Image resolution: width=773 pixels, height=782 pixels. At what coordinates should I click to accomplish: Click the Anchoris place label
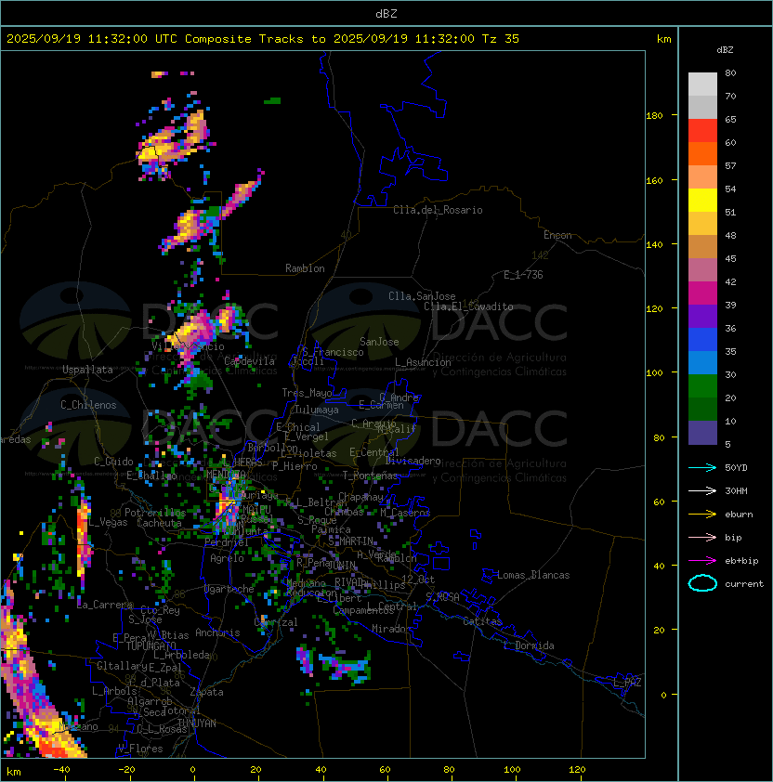(x=217, y=632)
